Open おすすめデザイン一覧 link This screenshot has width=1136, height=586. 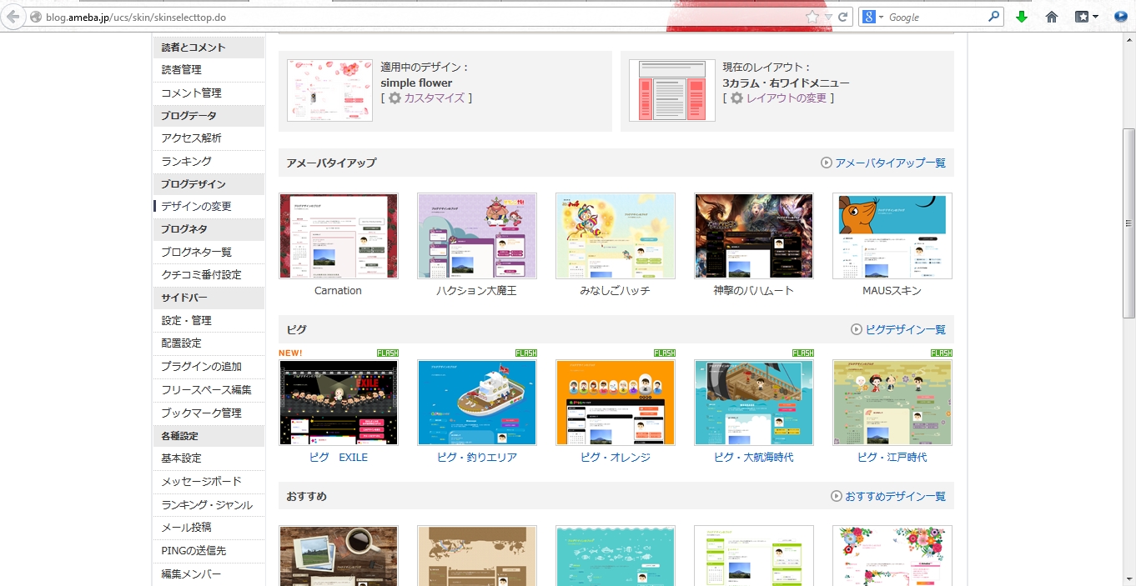pyautogui.click(x=895, y=496)
